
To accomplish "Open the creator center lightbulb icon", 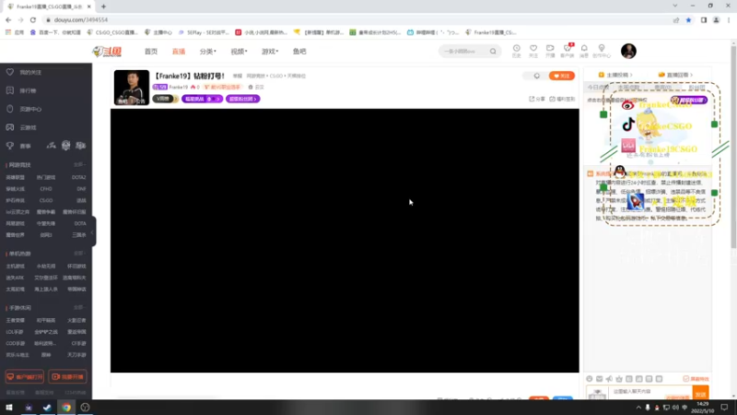I will [x=602, y=49].
